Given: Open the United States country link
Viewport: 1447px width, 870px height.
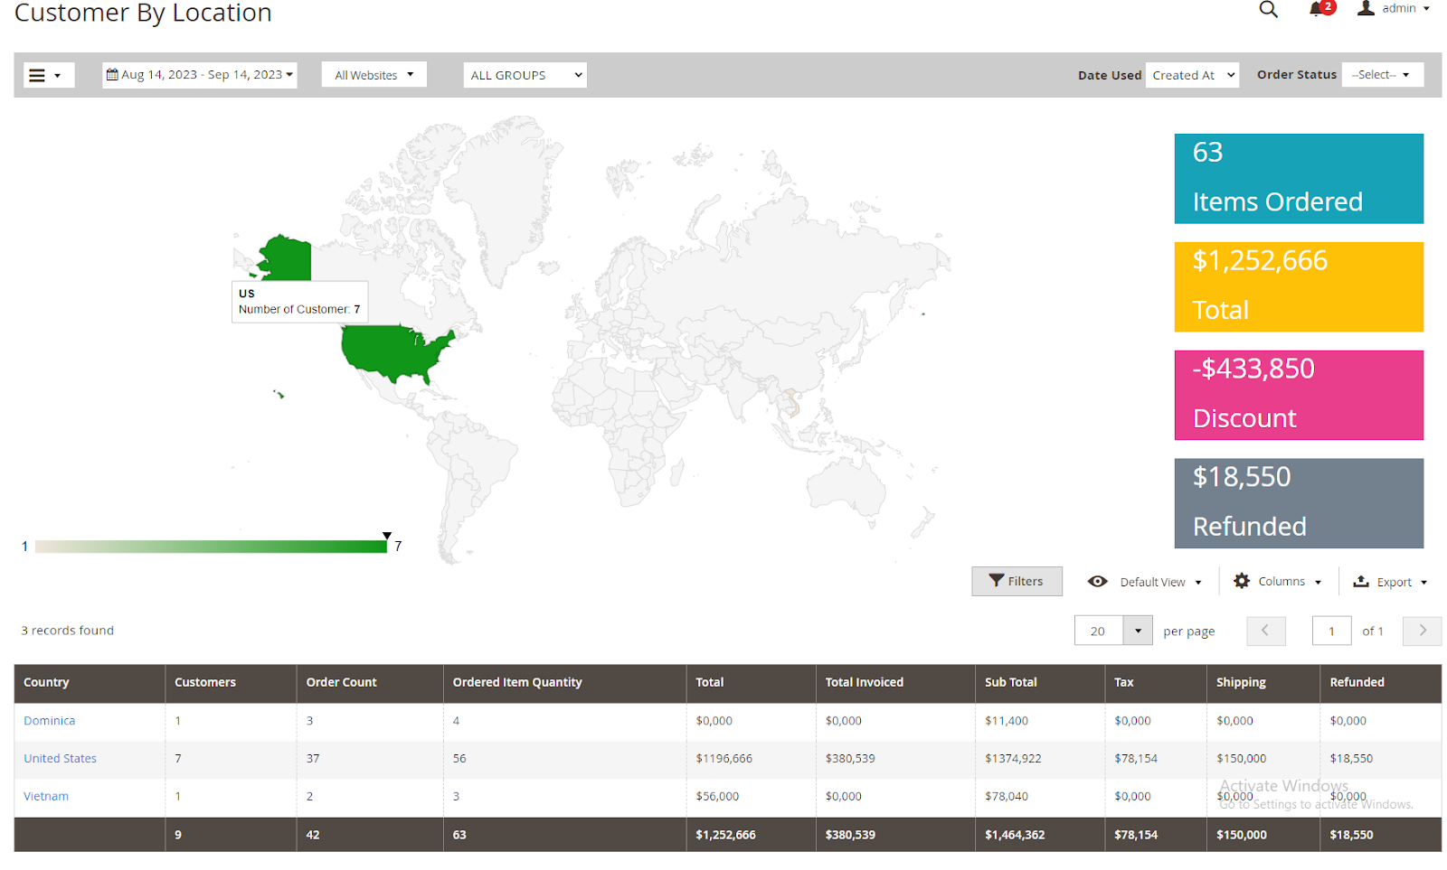Looking at the screenshot, I should 60,759.
